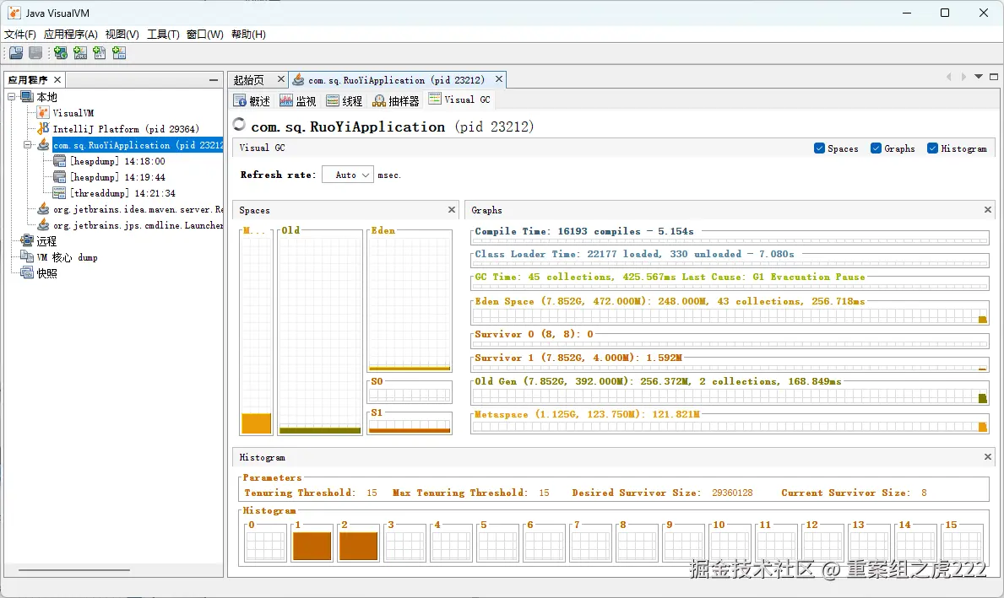Open the 帮助(H) menu
1004x598 pixels.
coord(248,35)
